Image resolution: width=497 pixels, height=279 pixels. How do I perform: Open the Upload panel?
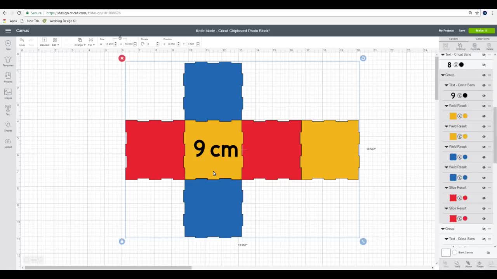pyautogui.click(x=8, y=143)
